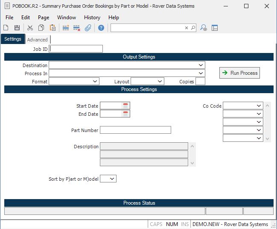Open attachments with the paperclip icon
The image size is (277, 229).
[88, 28]
